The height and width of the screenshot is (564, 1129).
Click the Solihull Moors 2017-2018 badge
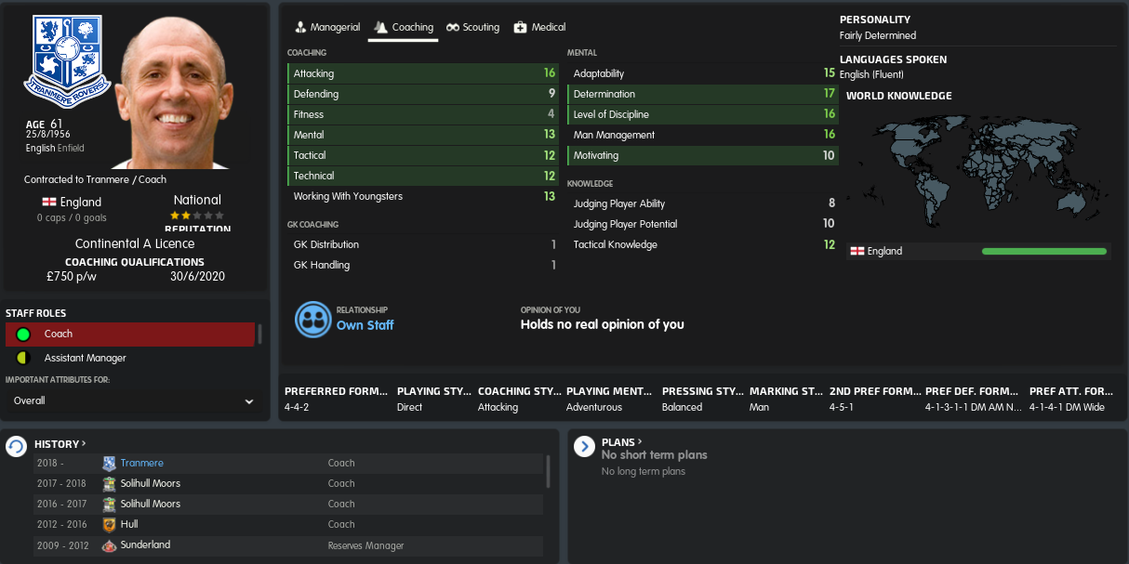pos(109,483)
